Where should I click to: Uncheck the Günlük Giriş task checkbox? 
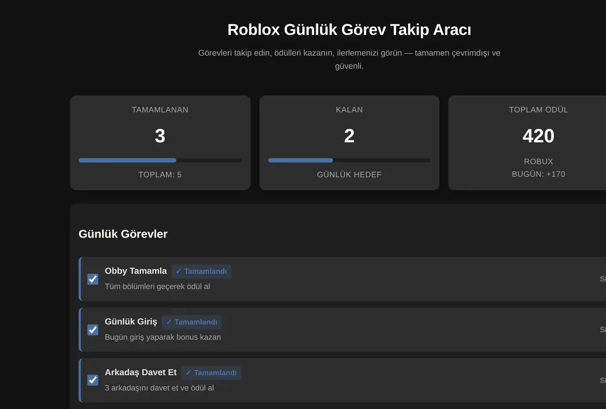[x=93, y=330]
